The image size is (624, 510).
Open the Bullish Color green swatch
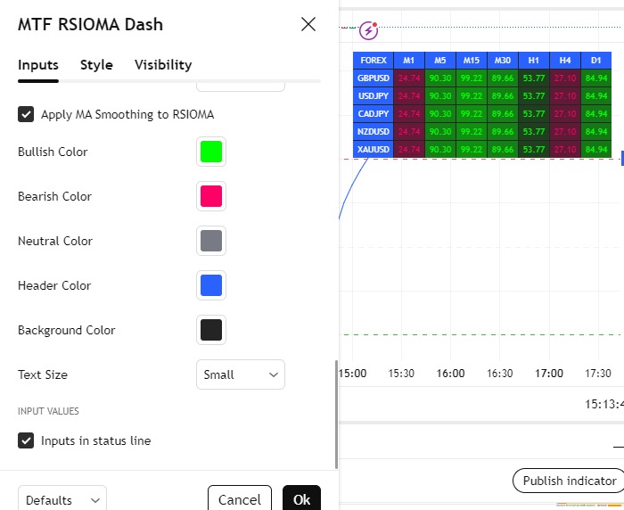[x=211, y=152]
